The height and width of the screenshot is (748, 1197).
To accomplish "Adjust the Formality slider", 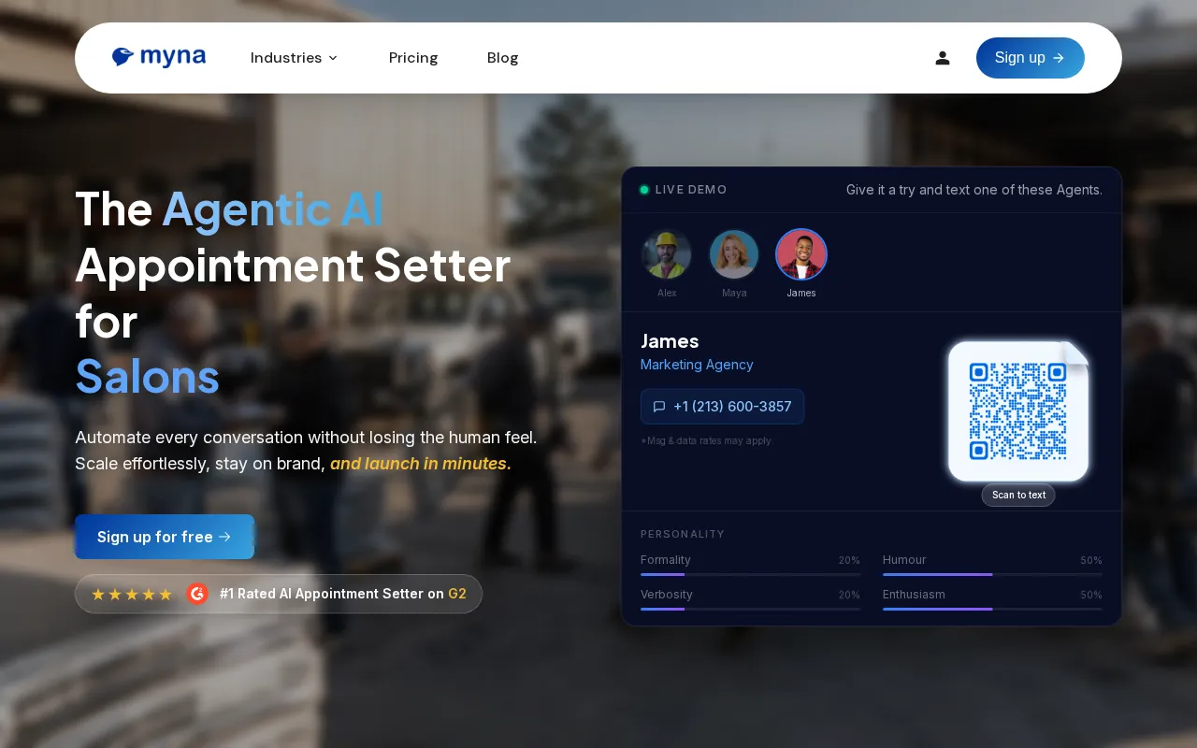I will [750, 574].
